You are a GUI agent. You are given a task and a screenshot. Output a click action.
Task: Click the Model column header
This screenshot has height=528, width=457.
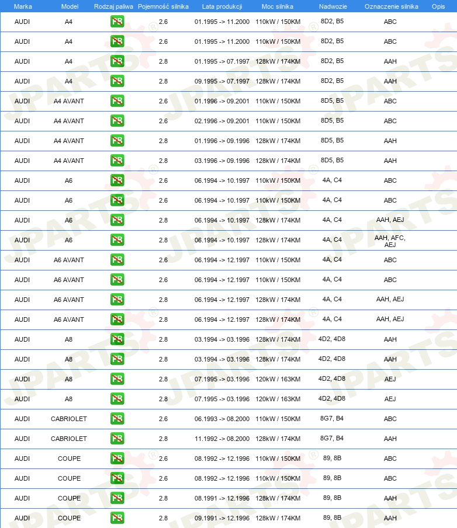pyautogui.click(x=70, y=6)
